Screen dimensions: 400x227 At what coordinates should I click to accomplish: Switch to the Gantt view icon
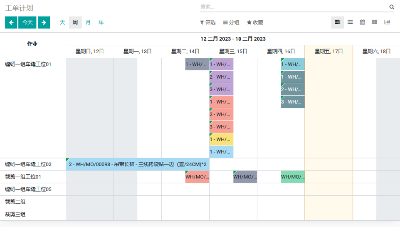point(338,22)
